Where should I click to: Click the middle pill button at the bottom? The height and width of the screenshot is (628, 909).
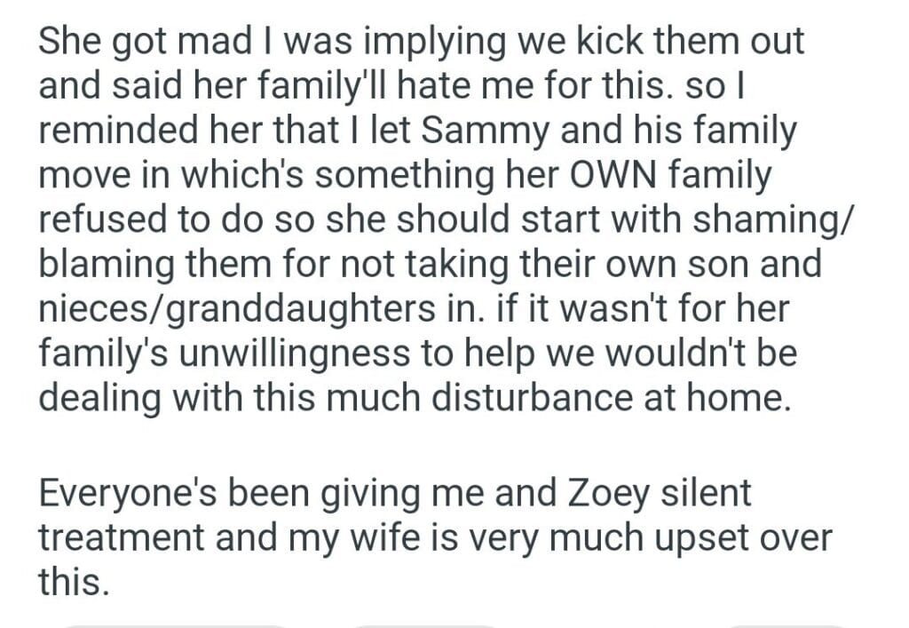point(426,624)
